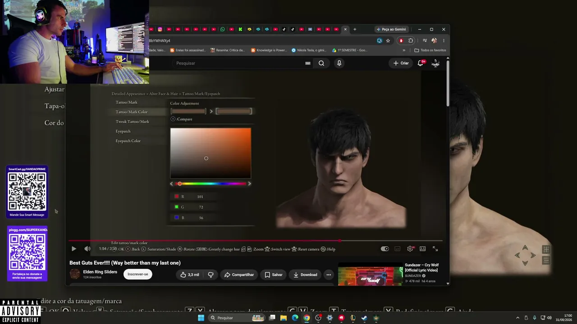Open the 1º SEMESTRE Drive bookmark

(x=350, y=50)
